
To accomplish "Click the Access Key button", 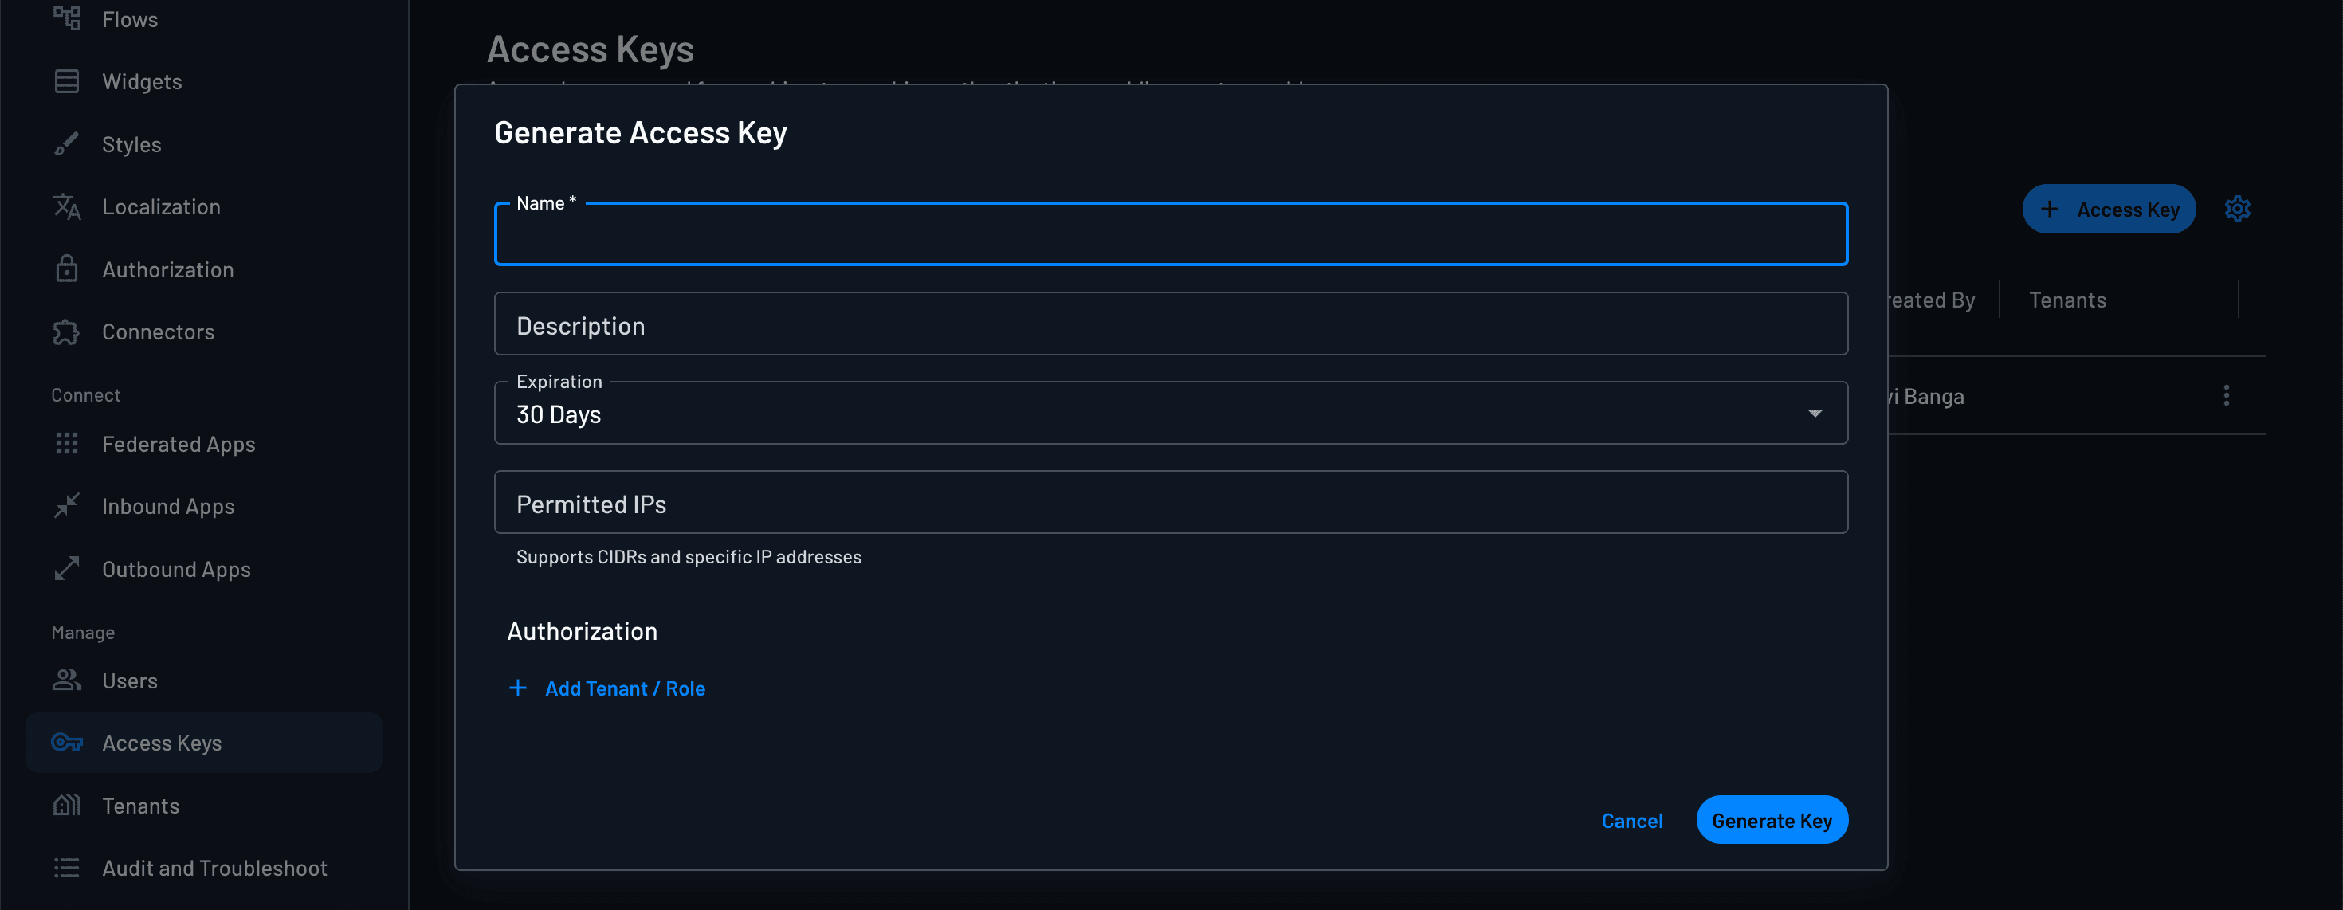I will click(2109, 208).
